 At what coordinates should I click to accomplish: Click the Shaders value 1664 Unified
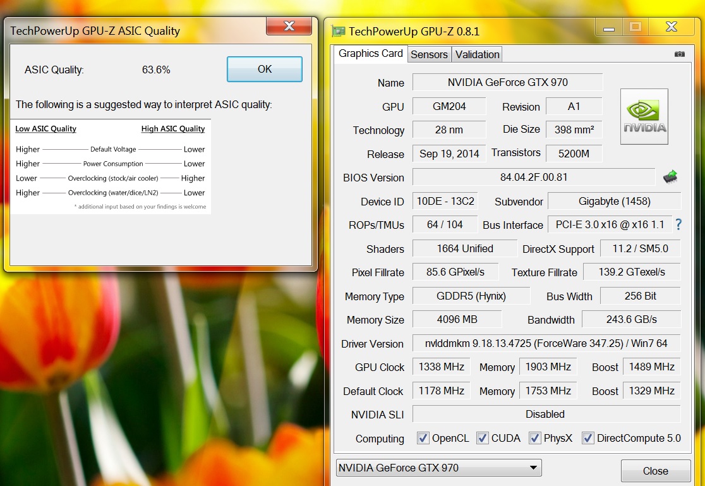pos(465,249)
